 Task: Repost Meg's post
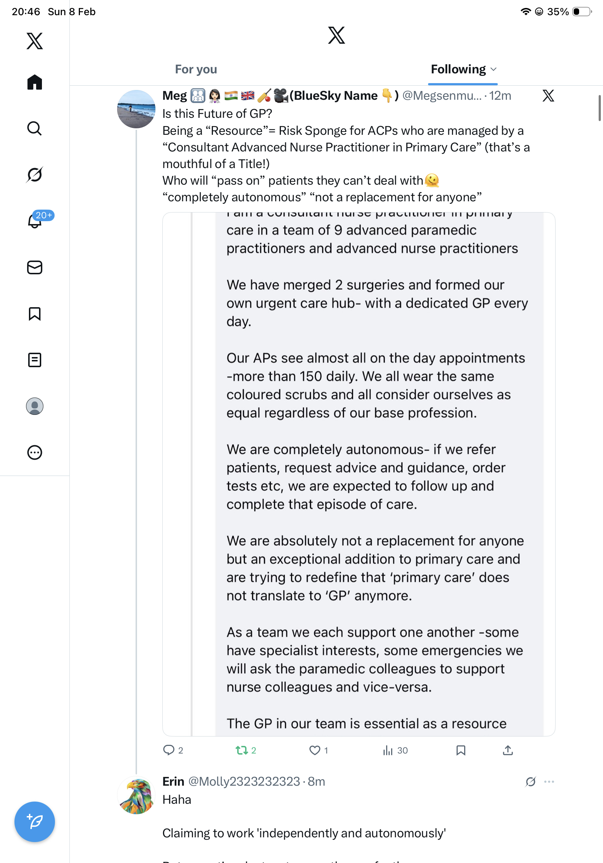coord(242,750)
